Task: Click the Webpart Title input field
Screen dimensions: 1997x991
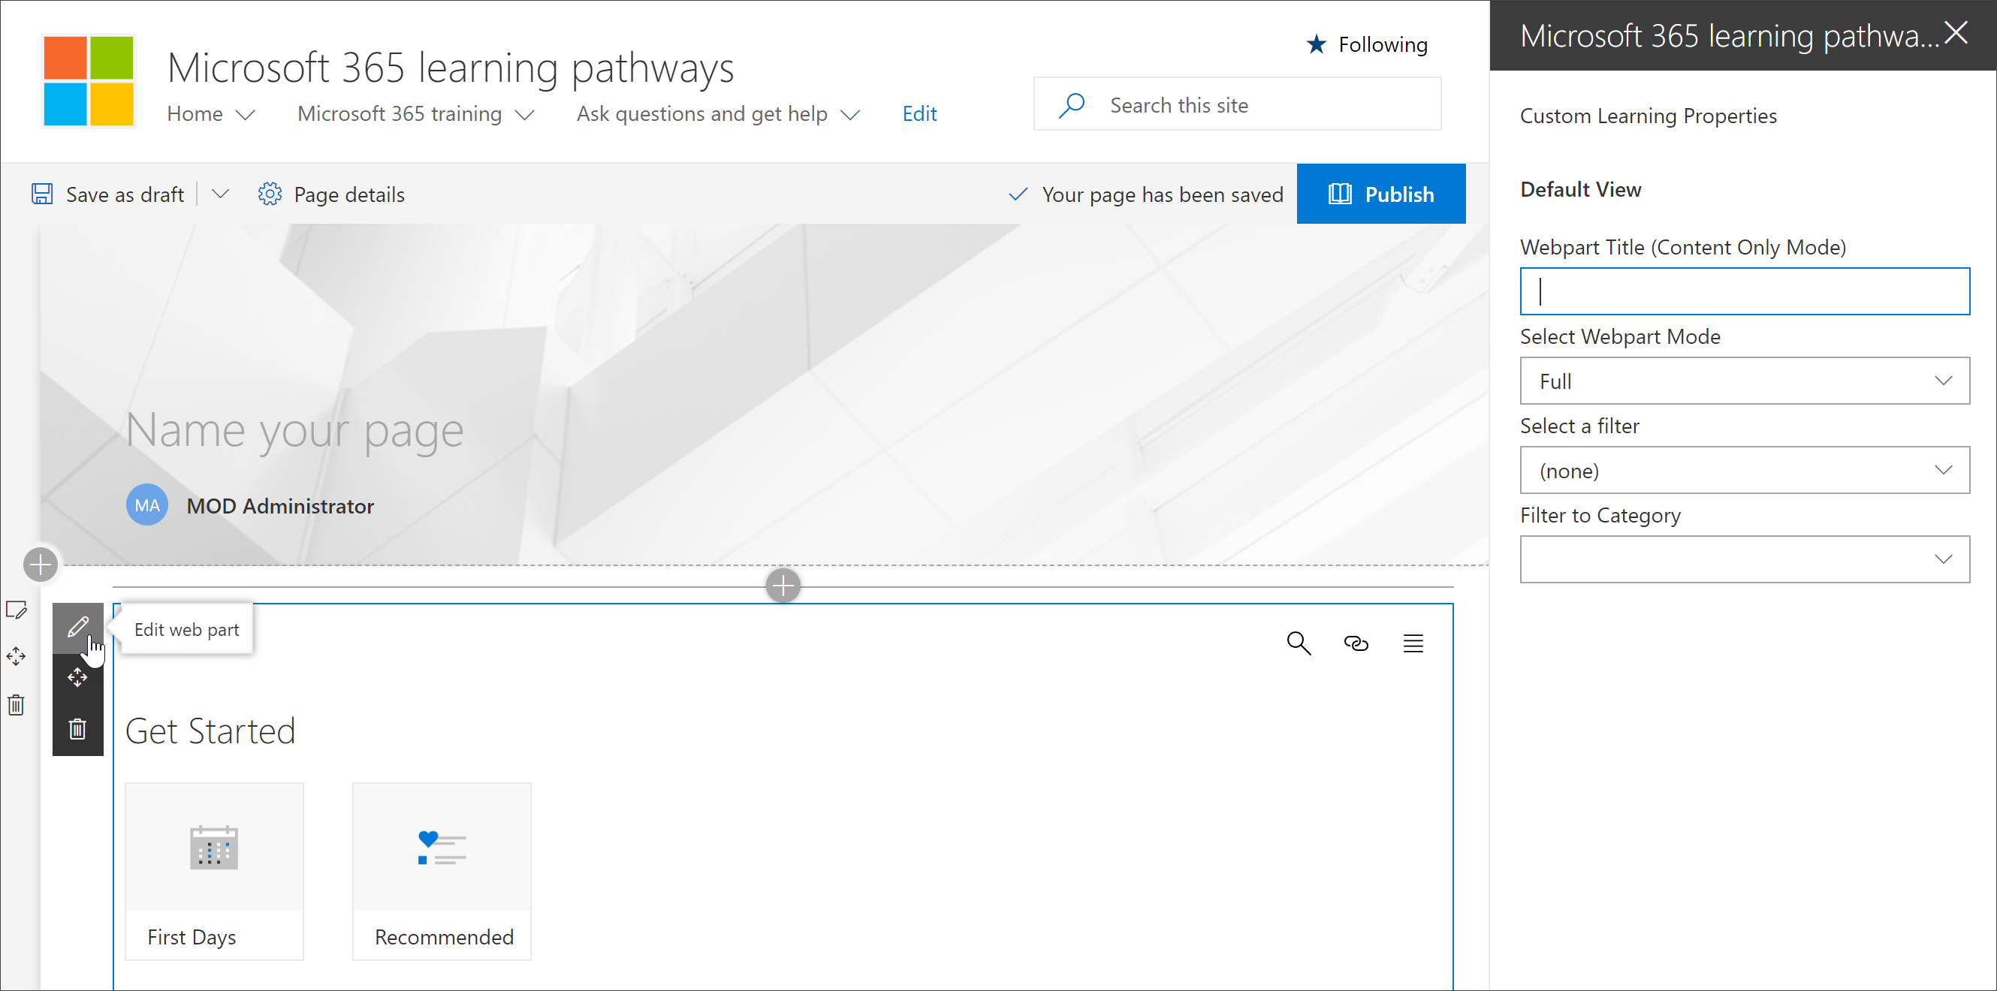Action: point(1748,292)
